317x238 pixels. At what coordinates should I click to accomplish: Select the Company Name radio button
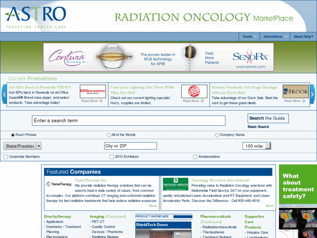[x=217, y=135]
